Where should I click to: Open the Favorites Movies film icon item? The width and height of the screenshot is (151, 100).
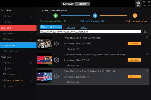[18, 16]
